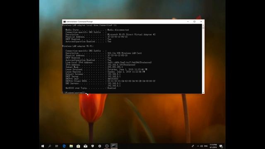Click the Lease Expires Sunday date value
The image size is (265, 149).
(x=126, y=72)
